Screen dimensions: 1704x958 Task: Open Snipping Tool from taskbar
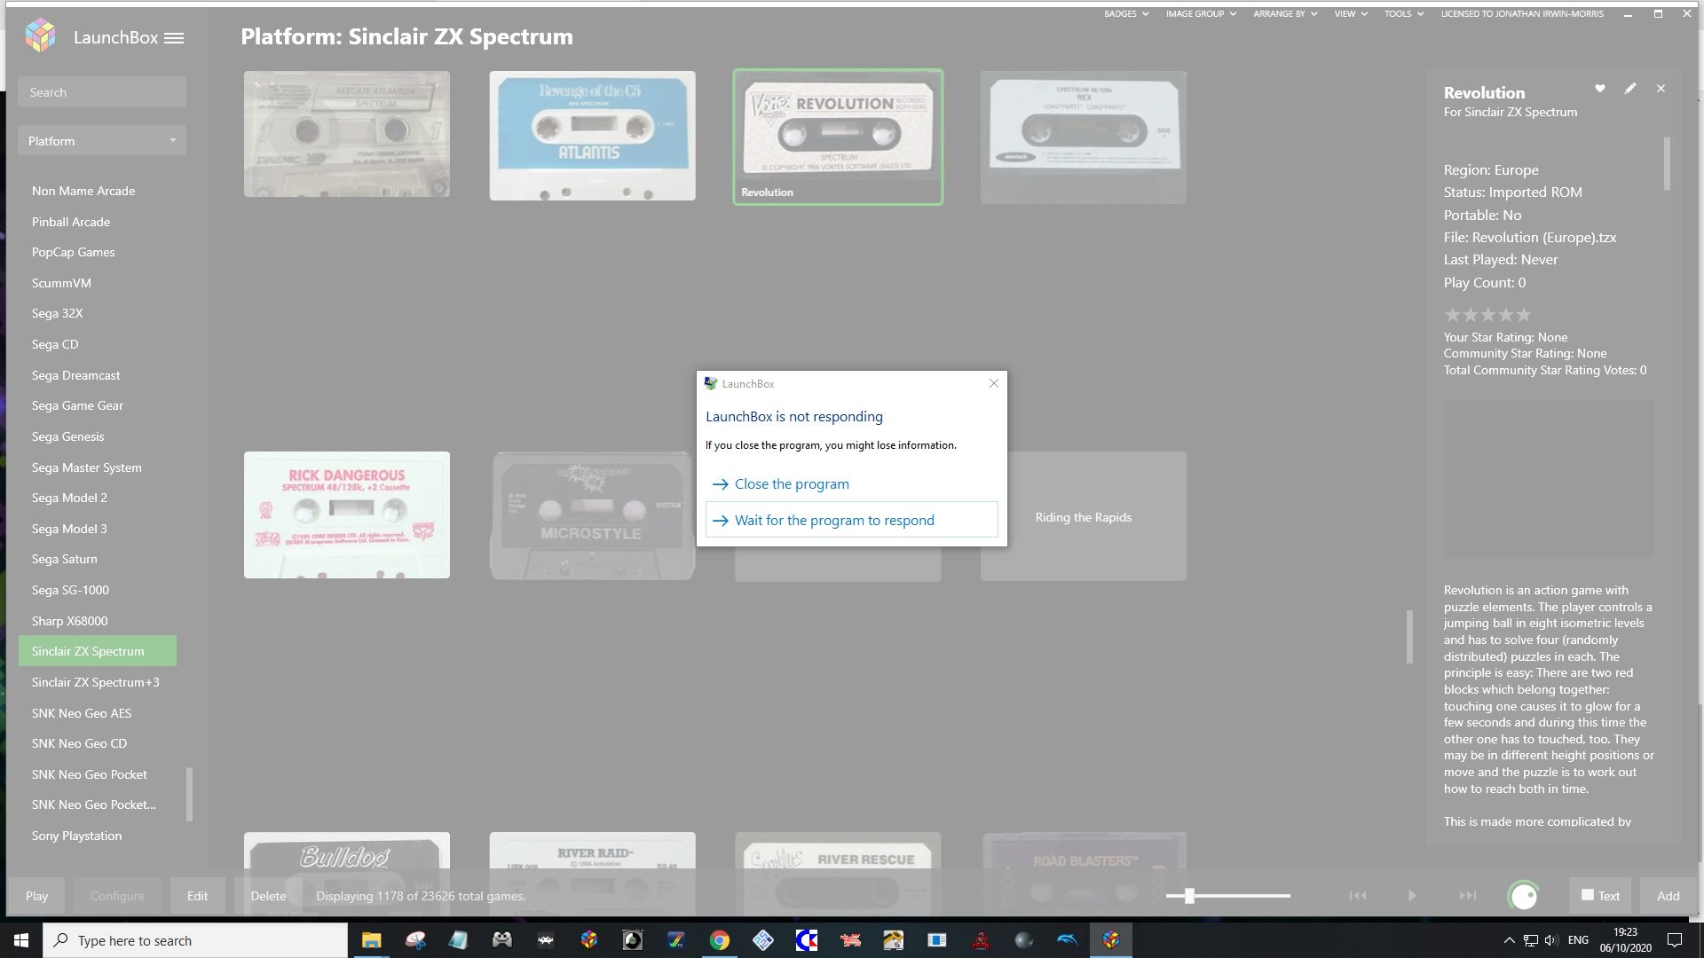click(x=415, y=940)
